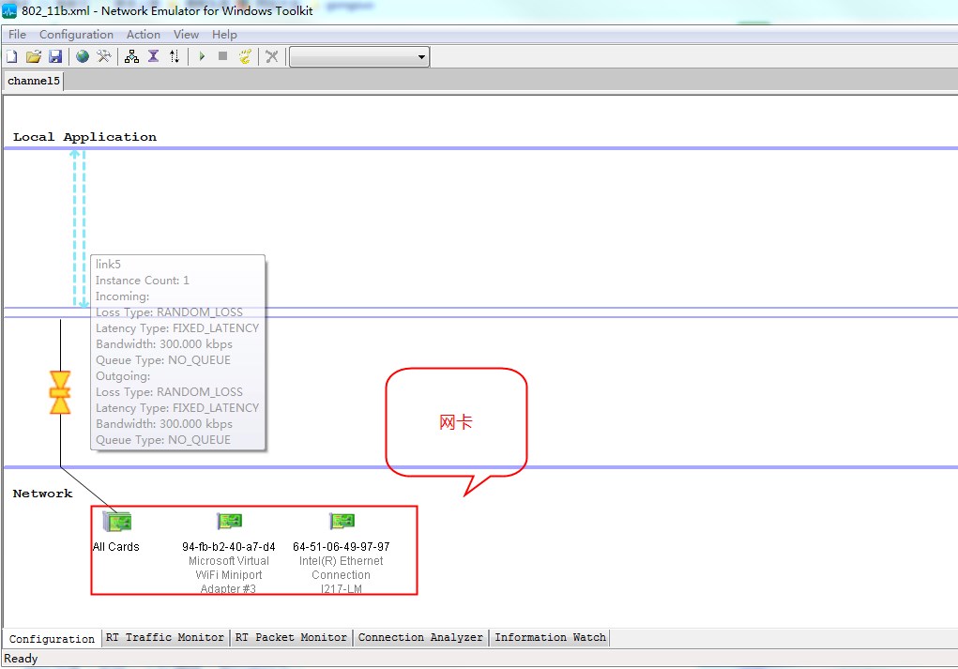Create a new emulator configuration file

[11, 55]
